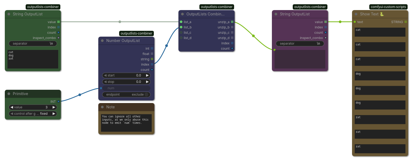Image resolution: width=414 pixels, height=162 pixels.
Task: Click the index output slot of left String OutputList
Action: (x=58, y=27)
